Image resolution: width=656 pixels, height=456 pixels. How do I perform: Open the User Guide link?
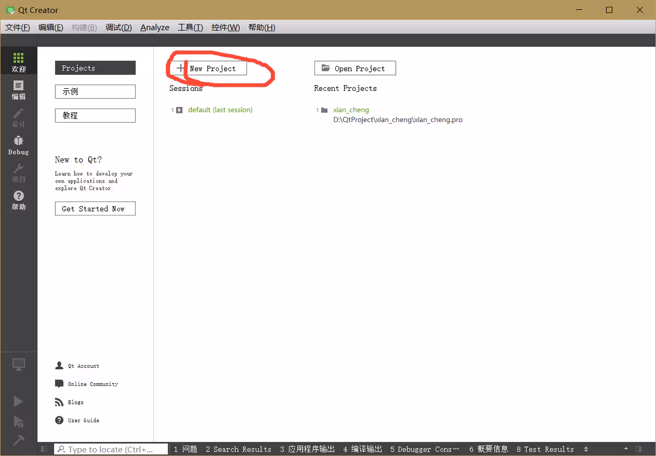click(84, 420)
